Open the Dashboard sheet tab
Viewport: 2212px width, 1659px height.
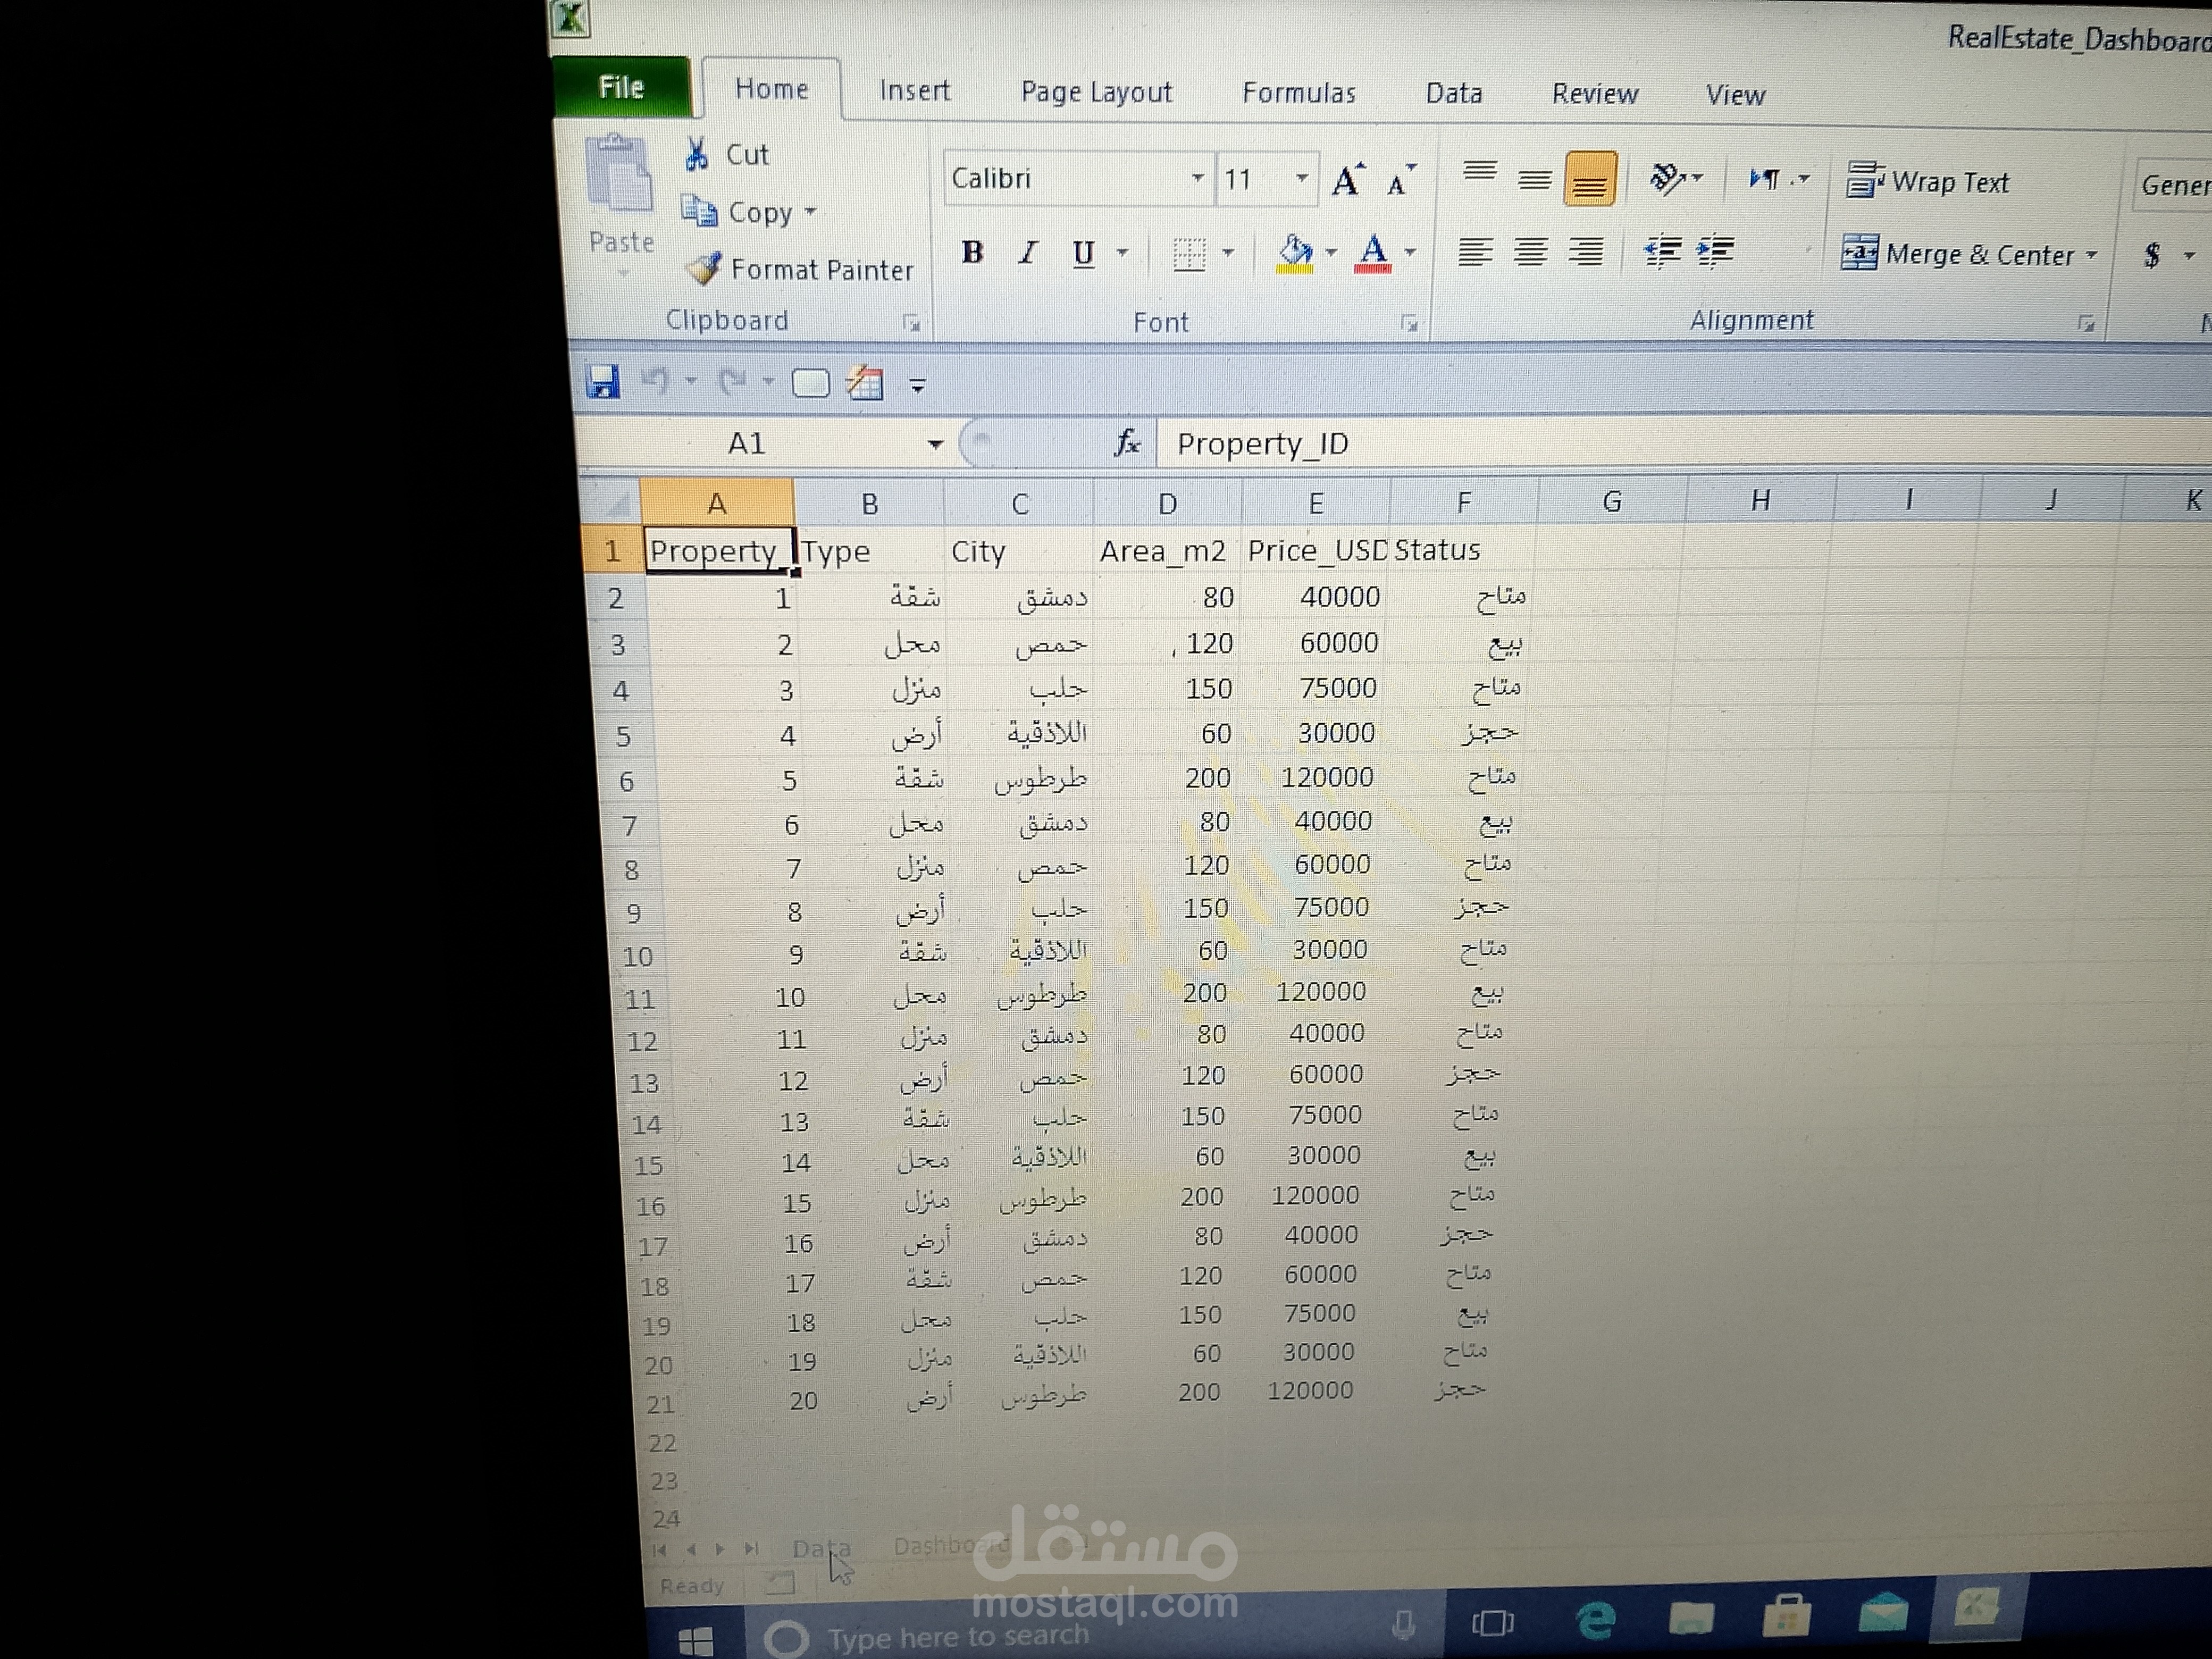(951, 1546)
